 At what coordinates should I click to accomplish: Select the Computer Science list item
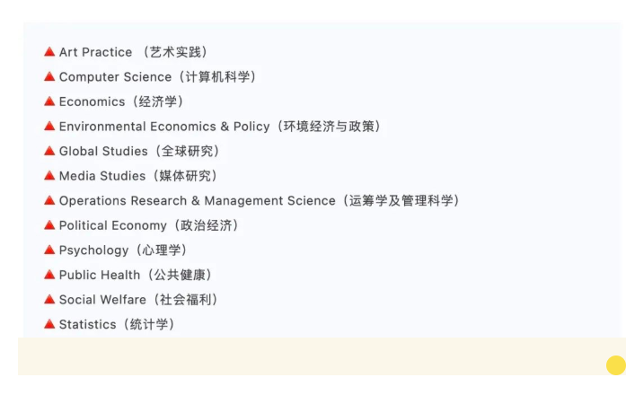tap(158, 77)
